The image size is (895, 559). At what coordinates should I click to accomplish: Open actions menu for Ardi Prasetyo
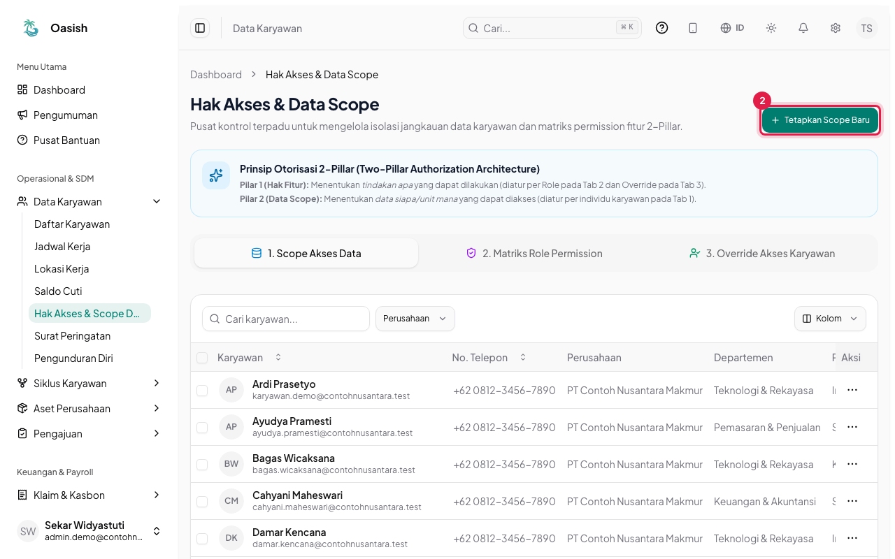852,390
